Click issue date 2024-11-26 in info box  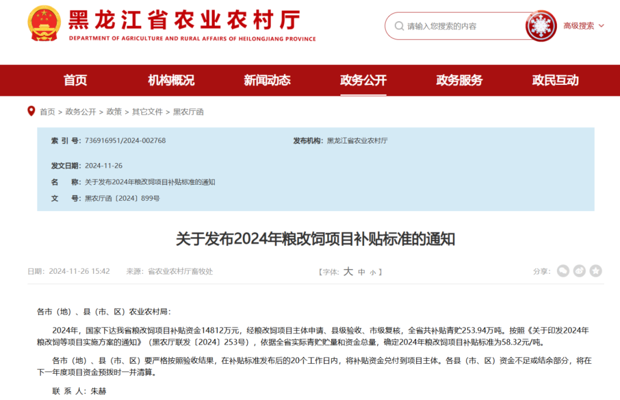tap(103, 166)
